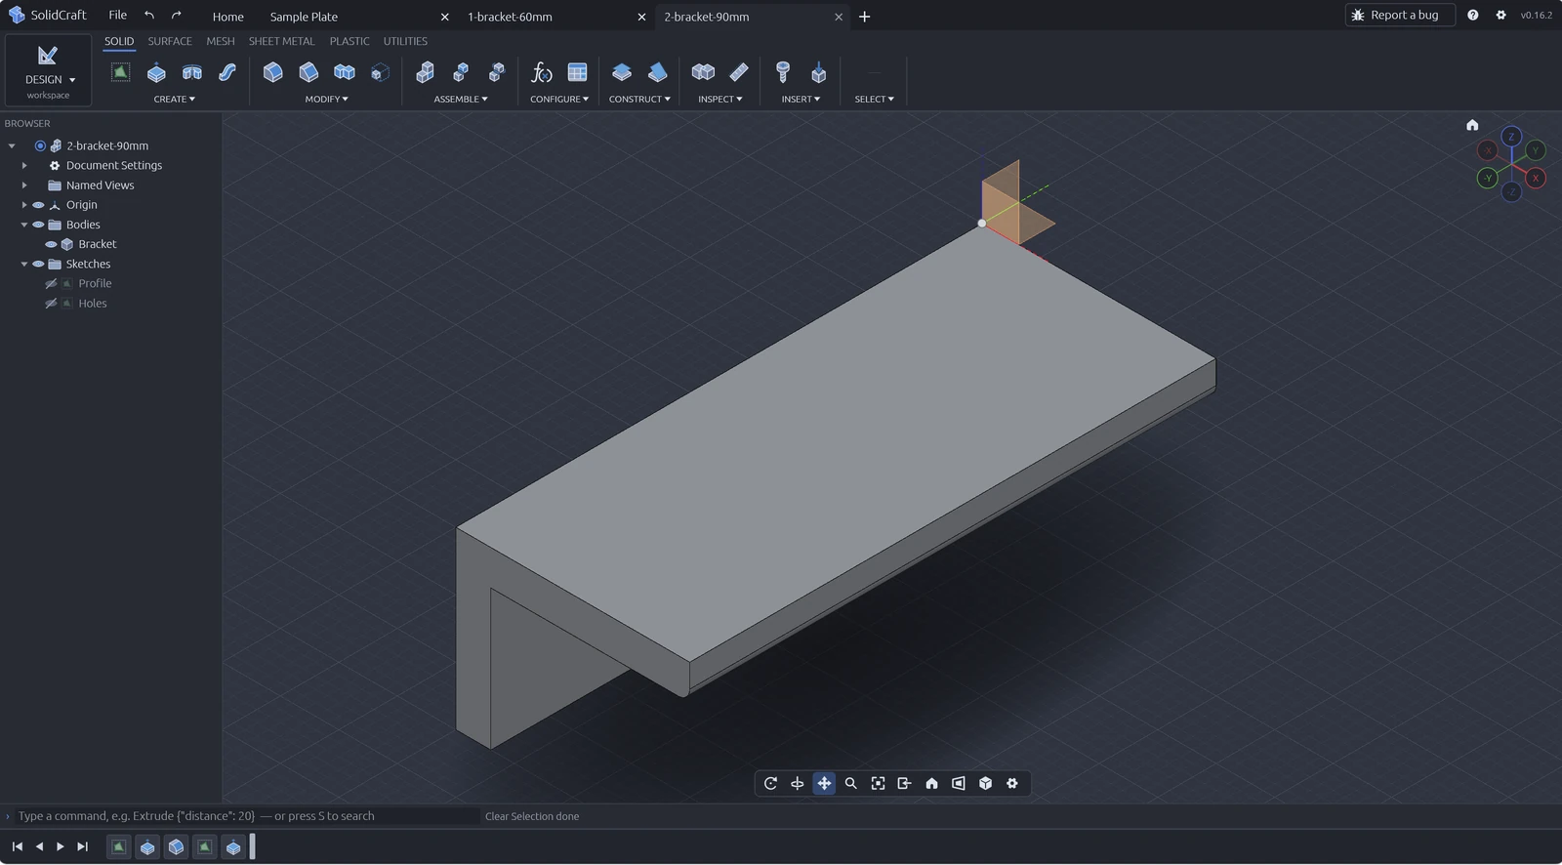Hide the Bracket body with eye icon
The width and height of the screenshot is (1562, 865).
[51, 244]
